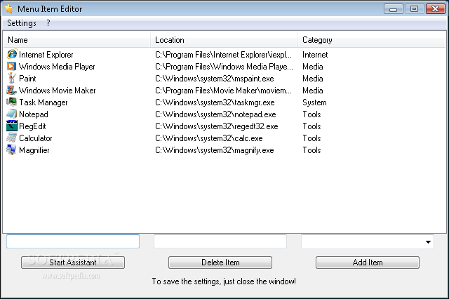
Task: Click the Paint row icon
Action: pos(12,79)
